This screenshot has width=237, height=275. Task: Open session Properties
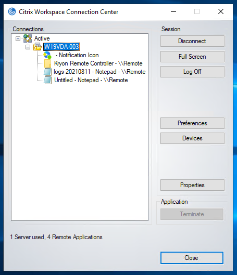(192, 185)
